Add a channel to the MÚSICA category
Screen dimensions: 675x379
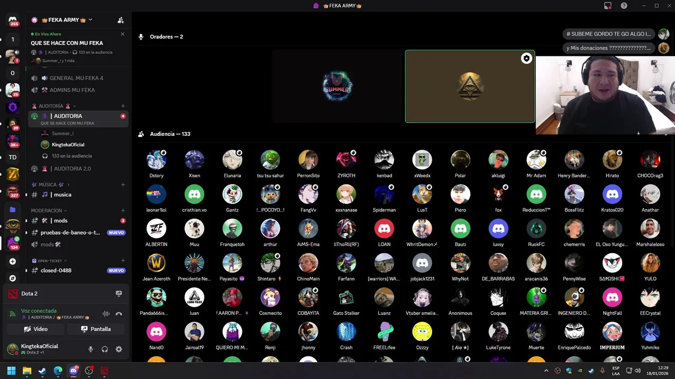click(x=123, y=185)
